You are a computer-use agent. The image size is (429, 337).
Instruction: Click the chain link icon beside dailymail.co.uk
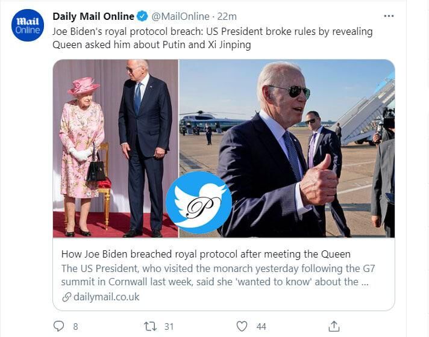tap(66, 297)
